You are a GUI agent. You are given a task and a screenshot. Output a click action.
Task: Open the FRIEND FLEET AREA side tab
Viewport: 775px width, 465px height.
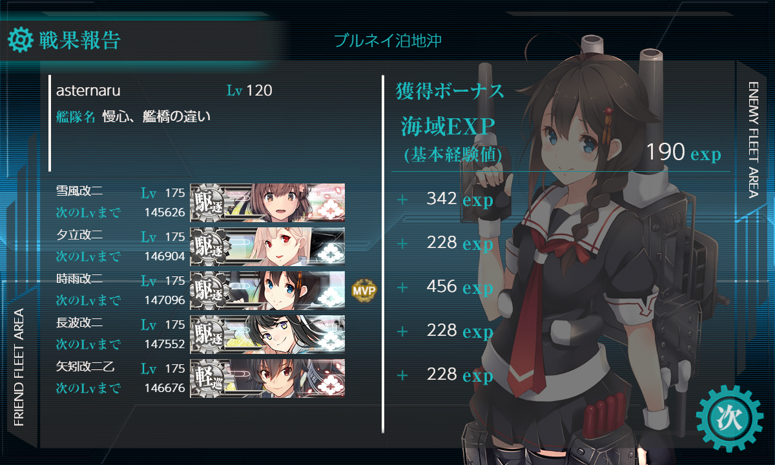18,367
